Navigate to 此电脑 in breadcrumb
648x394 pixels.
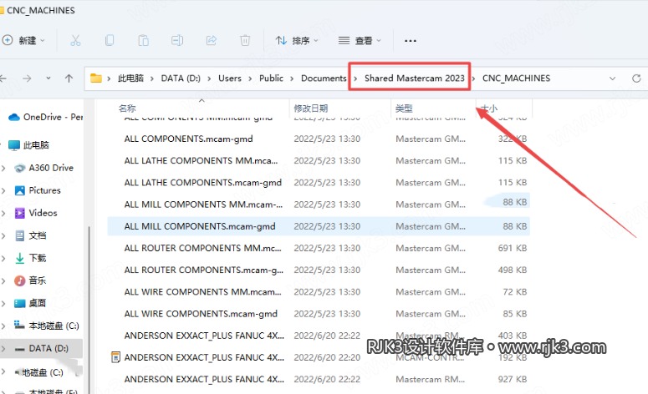[x=131, y=78]
